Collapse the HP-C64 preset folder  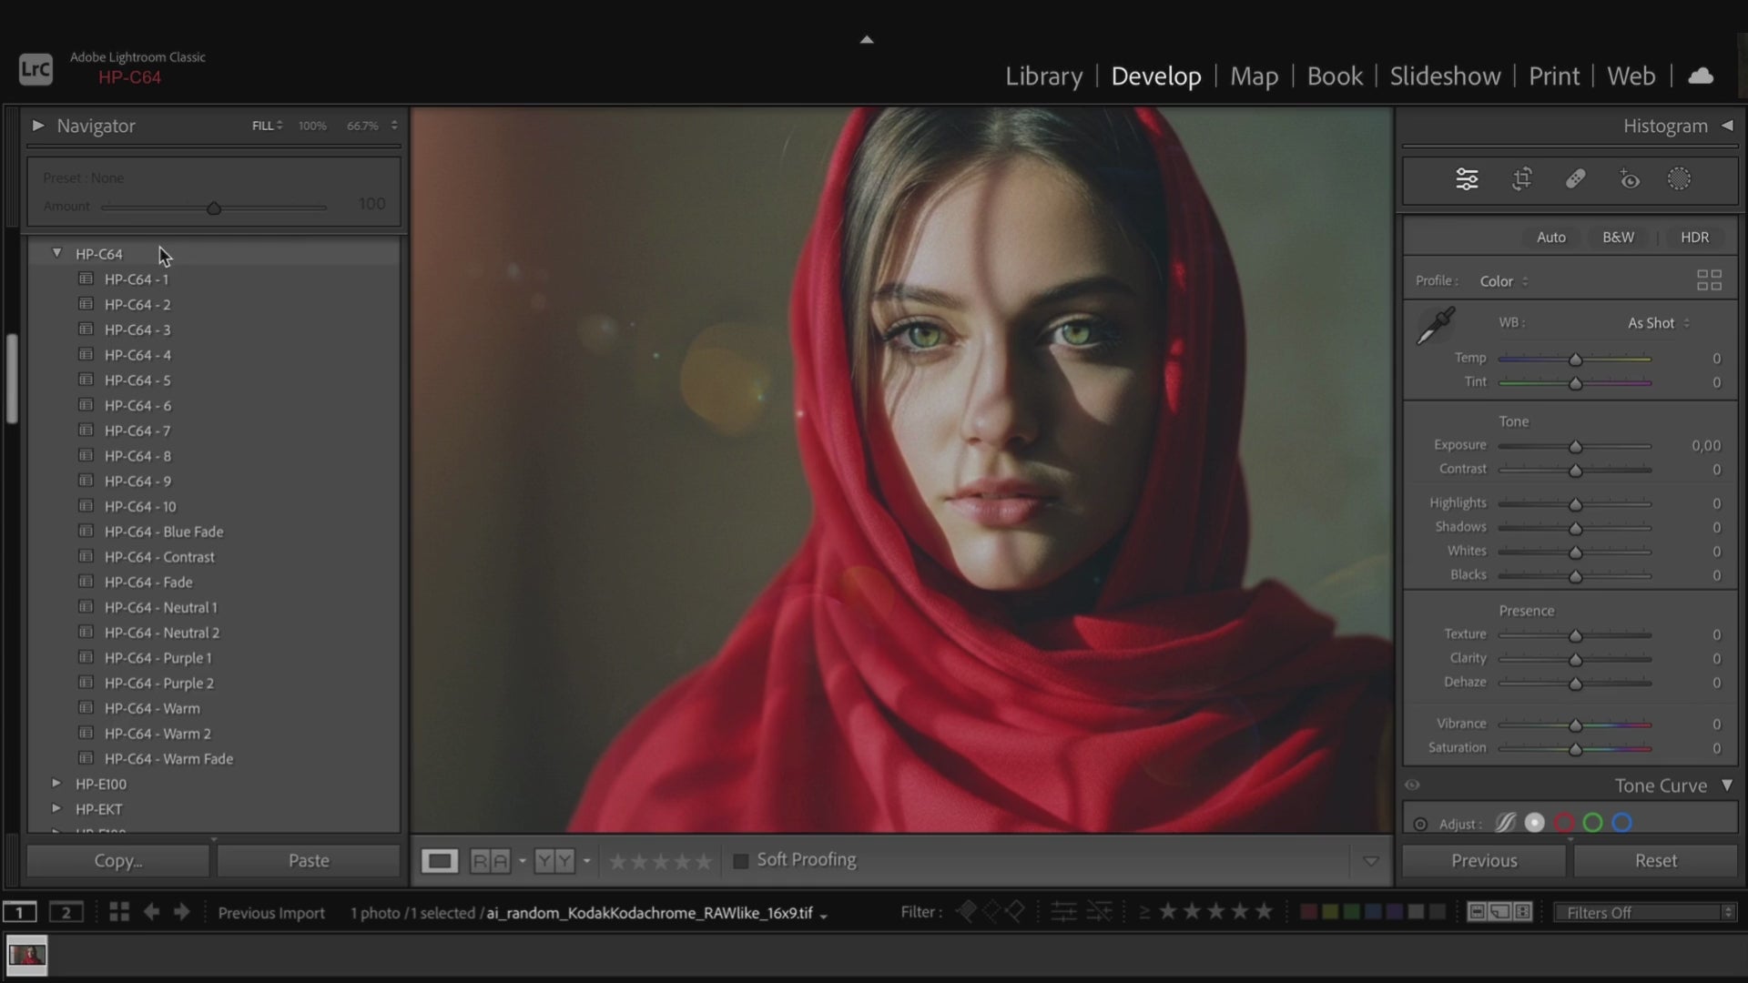(56, 254)
